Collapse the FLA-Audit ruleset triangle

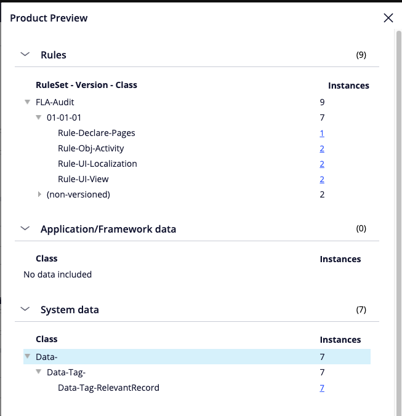[27, 102]
